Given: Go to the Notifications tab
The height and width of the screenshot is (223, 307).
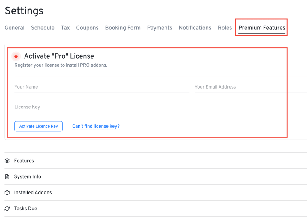Looking at the screenshot, I should pyautogui.click(x=195, y=27).
